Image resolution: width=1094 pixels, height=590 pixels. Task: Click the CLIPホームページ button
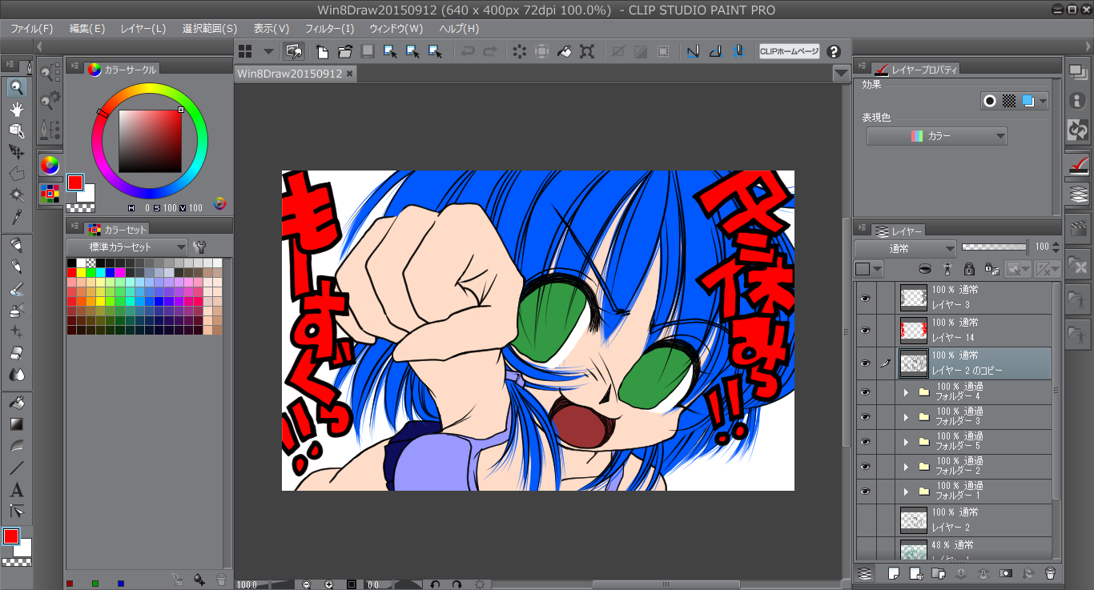(790, 51)
